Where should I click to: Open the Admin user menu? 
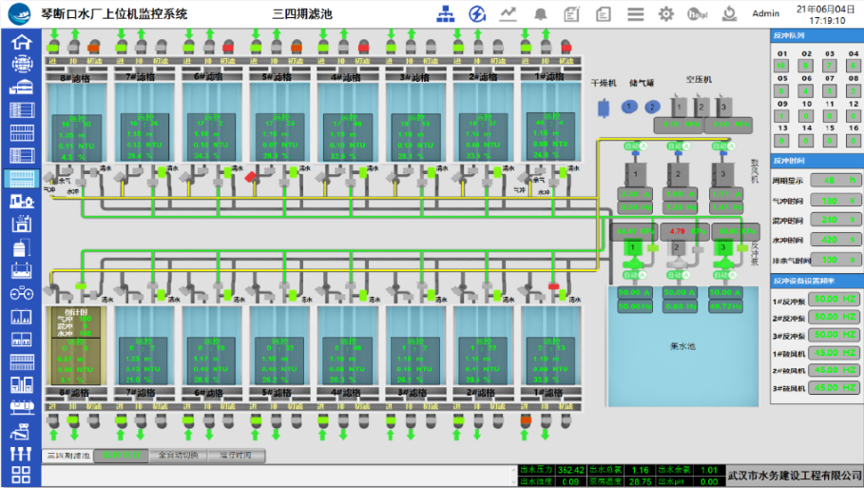(765, 13)
